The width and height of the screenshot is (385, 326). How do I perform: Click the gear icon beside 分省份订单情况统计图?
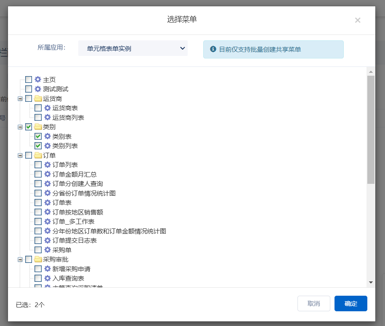pos(48,193)
